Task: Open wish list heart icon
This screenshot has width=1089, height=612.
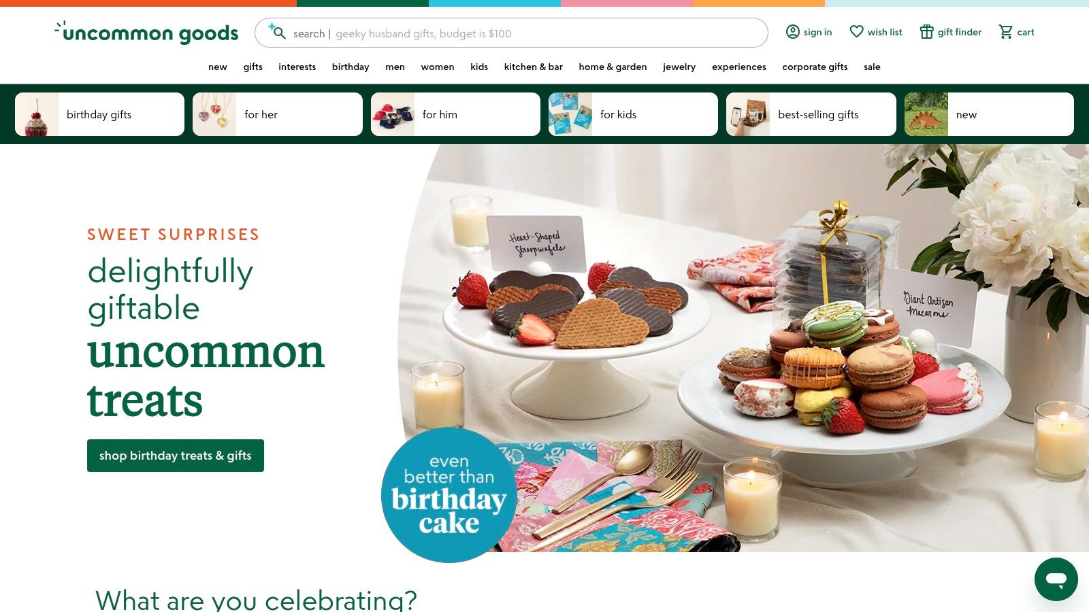Action: point(857,32)
